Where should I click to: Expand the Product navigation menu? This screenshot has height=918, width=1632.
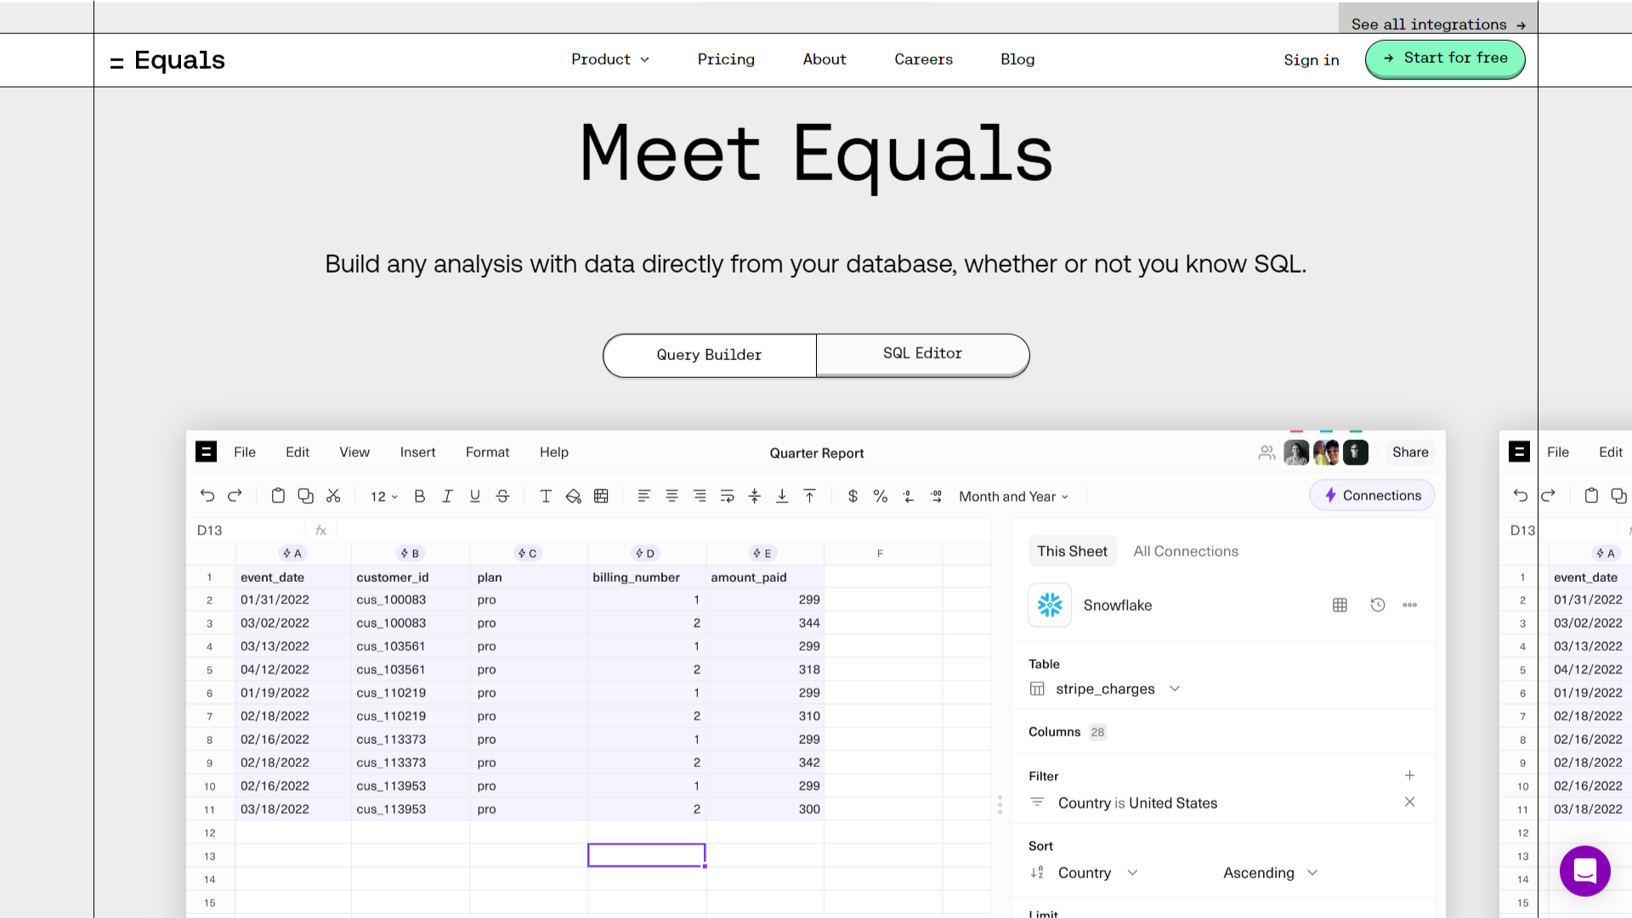tap(610, 59)
